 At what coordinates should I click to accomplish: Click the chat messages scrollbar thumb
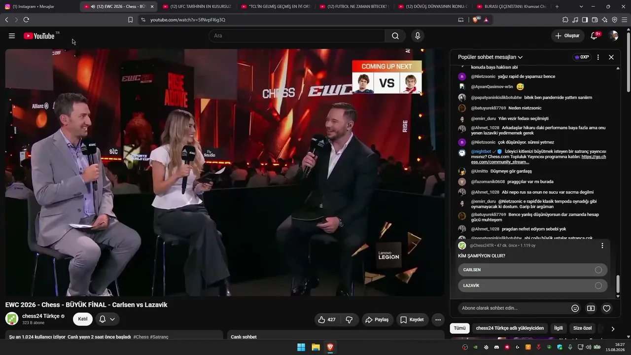pyautogui.click(x=618, y=284)
